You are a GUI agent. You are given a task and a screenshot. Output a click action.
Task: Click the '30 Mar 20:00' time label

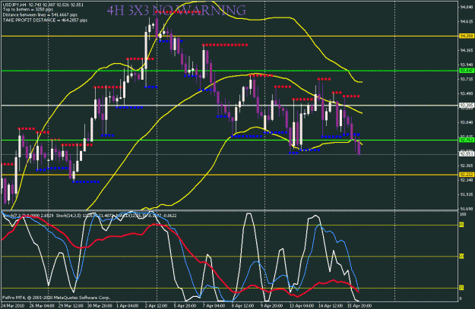coord(100,306)
